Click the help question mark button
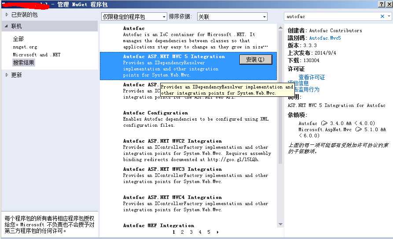The width and height of the screenshot is (393, 239). [381, 4]
